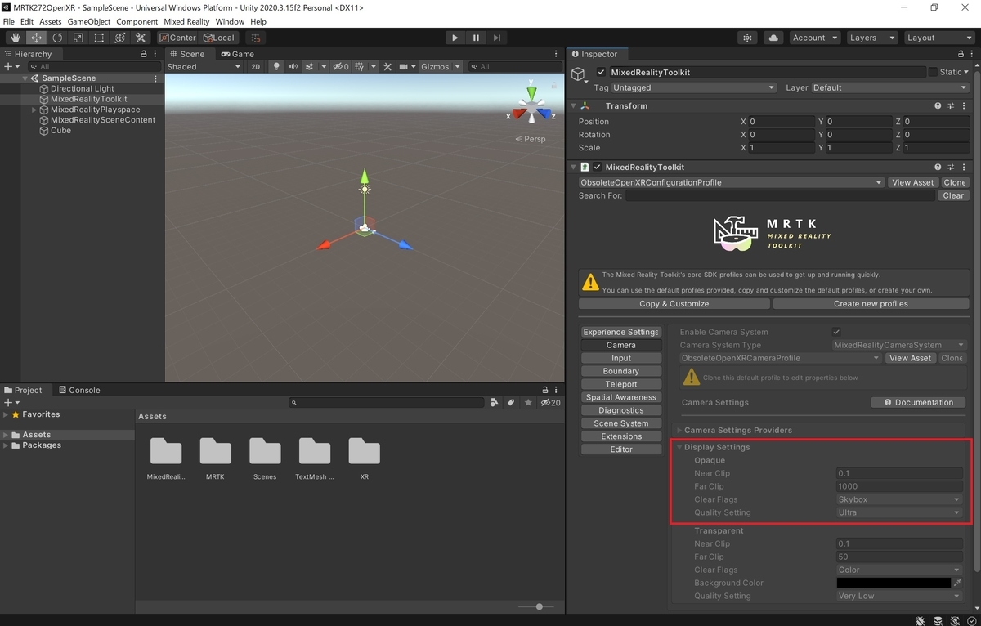Image resolution: width=981 pixels, height=626 pixels.
Task: Switch to the Console tab
Action: (x=78, y=390)
